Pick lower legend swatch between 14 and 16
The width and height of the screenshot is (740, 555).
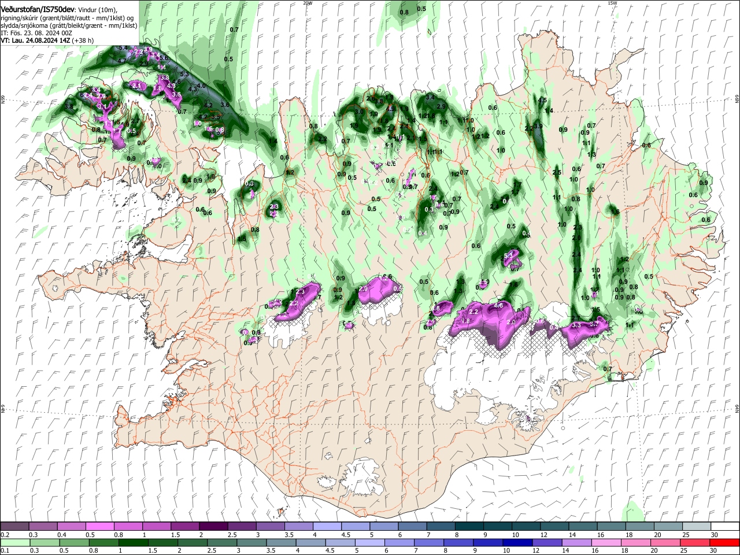pos(577,542)
